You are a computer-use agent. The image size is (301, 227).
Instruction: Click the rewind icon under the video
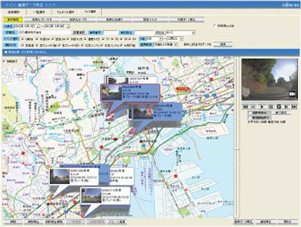click(x=247, y=106)
